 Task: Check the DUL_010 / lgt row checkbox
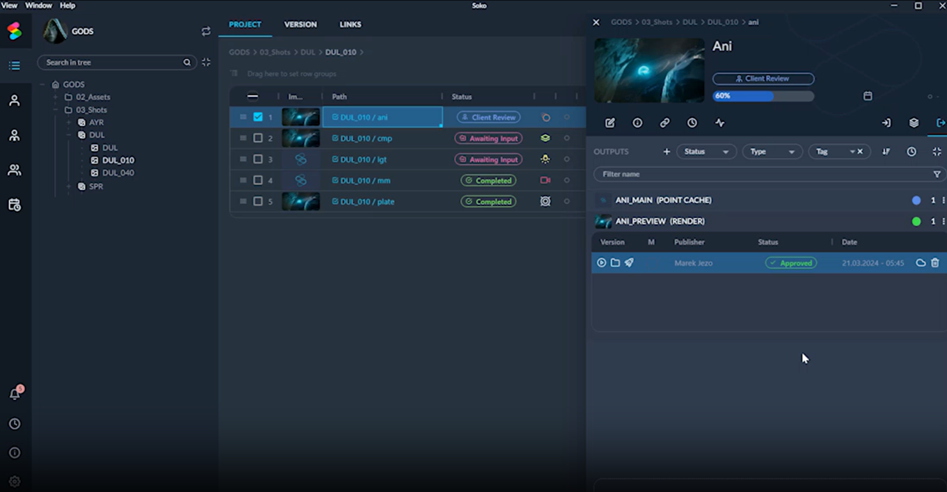(258, 159)
